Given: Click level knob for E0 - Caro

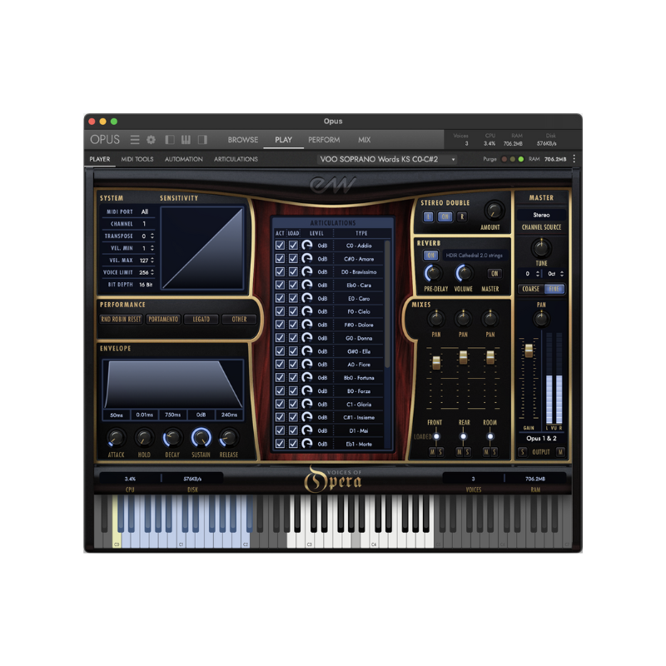Looking at the screenshot, I should pos(306,298).
